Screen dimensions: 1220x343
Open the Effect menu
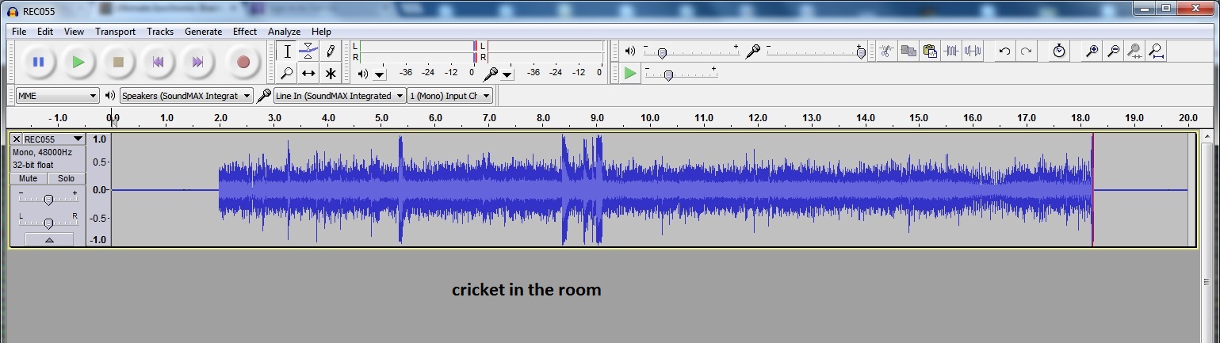(244, 32)
